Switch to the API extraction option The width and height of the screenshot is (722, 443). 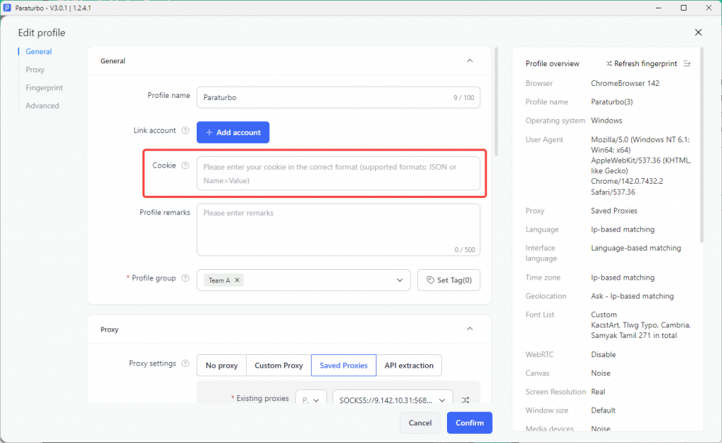409,366
